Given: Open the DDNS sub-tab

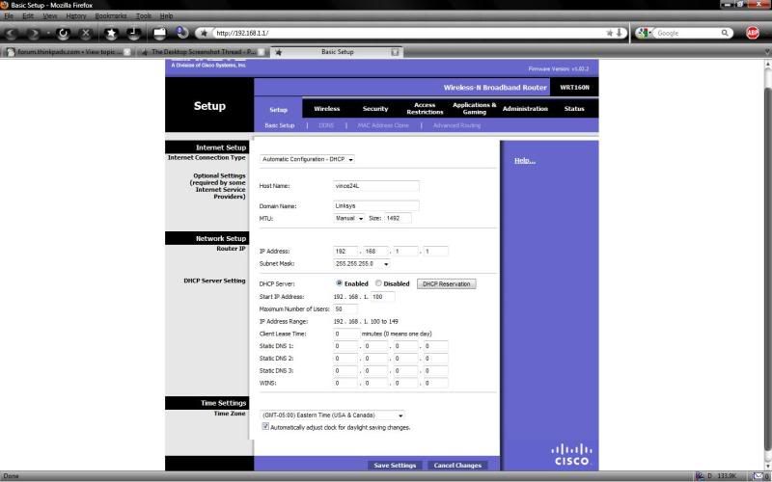Looking at the screenshot, I should click(326, 125).
